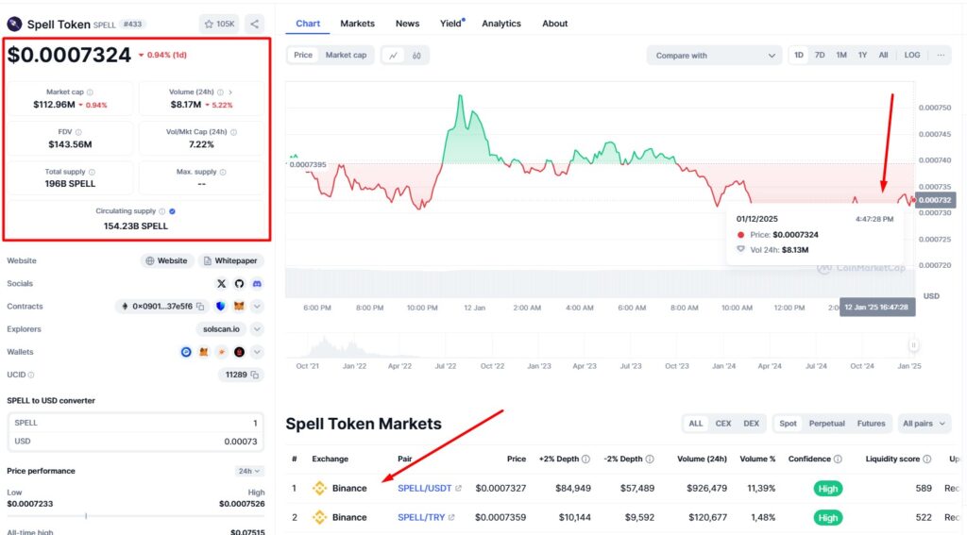Open the X (Twitter) social link
967x535 pixels.
point(222,283)
